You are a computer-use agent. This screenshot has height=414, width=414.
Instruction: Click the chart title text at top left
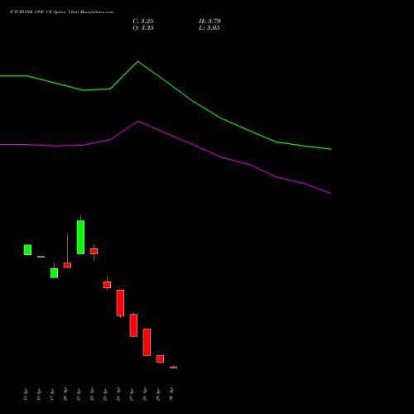click(x=61, y=12)
